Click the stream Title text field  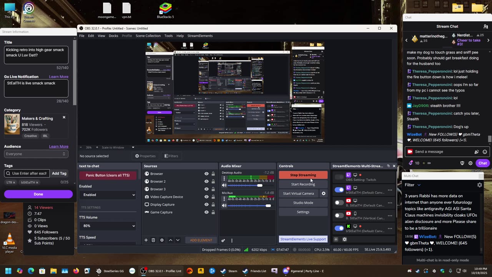pos(36,55)
